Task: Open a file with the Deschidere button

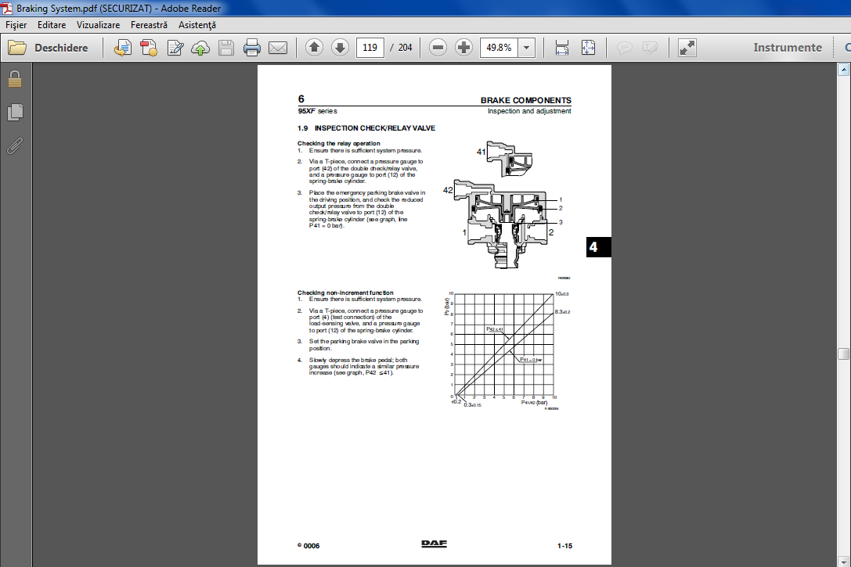Action: click(x=48, y=48)
